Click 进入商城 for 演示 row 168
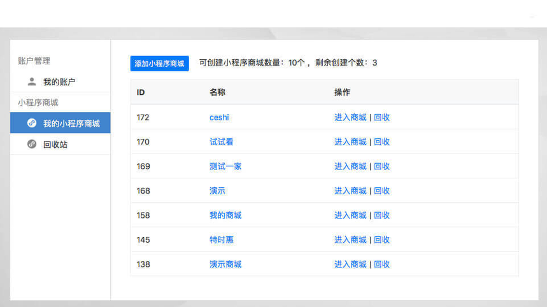The width and height of the screenshot is (547, 307). point(350,191)
